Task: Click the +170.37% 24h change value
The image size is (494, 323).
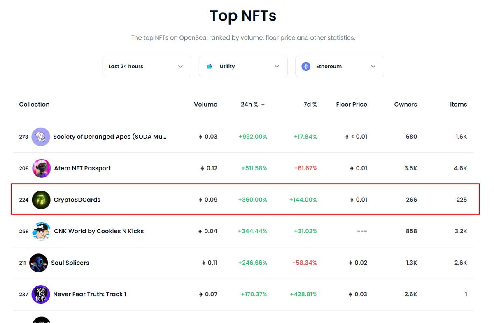Action: point(254,294)
